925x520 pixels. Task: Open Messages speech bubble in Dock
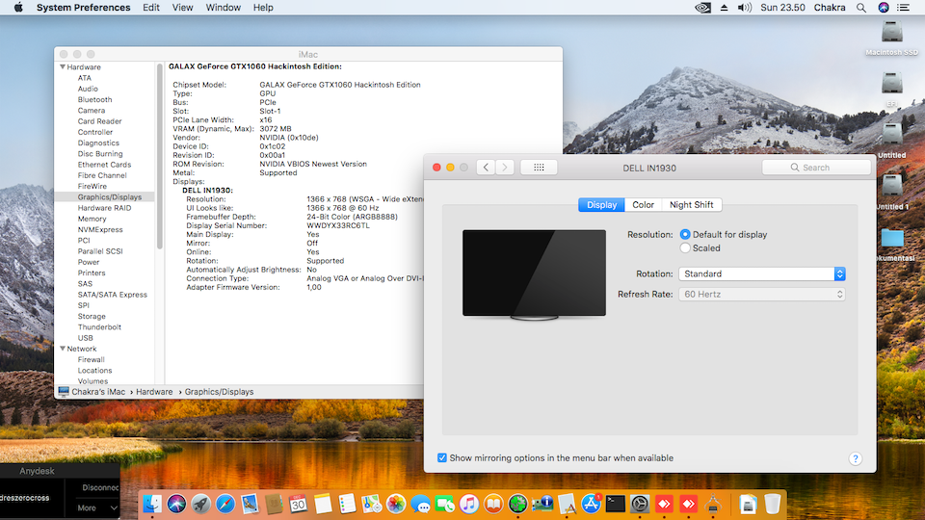pyautogui.click(x=421, y=504)
